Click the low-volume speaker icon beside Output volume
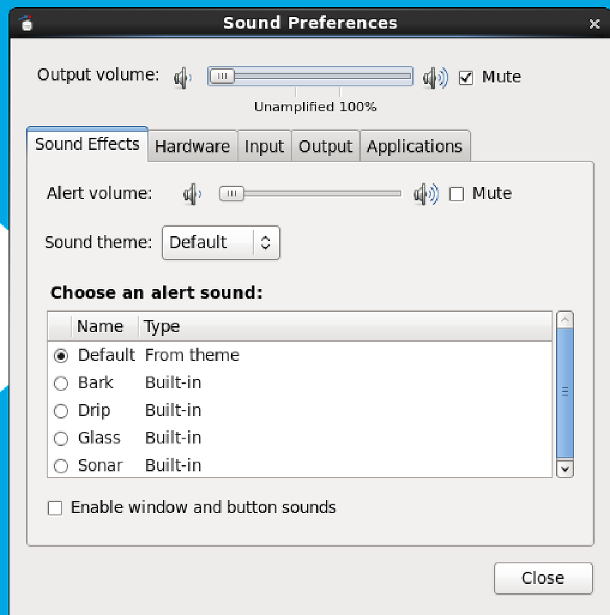The width and height of the screenshot is (610, 615). click(x=182, y=78)
